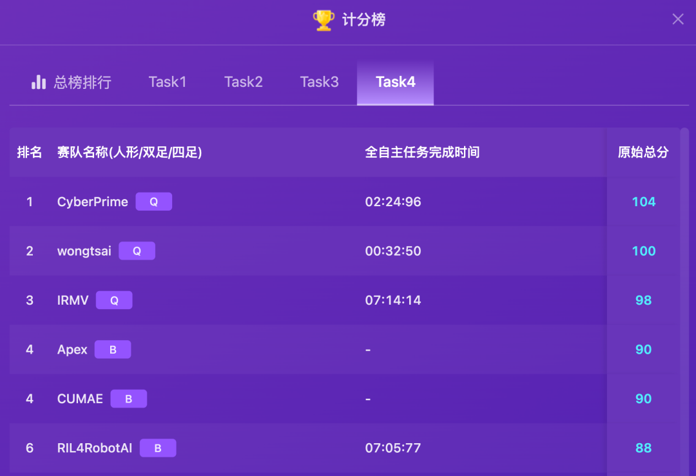Click the 原始总分 column header
The image size is (696, 476).
coord(643,153)
